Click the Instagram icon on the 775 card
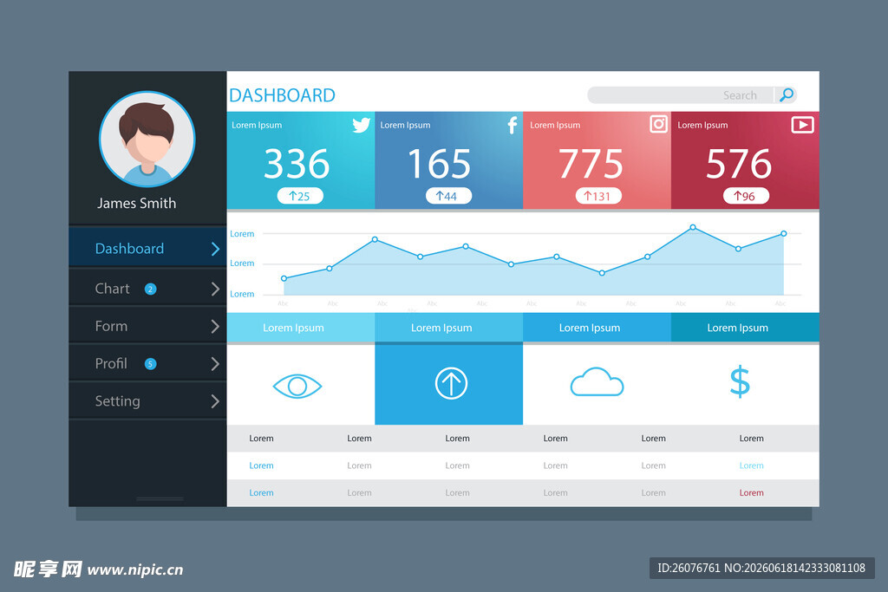The height and width of the screenshot is (592, 888). pos(659,124)
